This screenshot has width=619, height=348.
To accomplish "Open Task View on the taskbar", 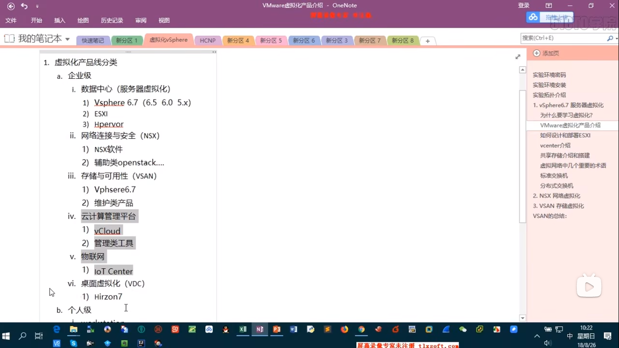I will [39, 336].
